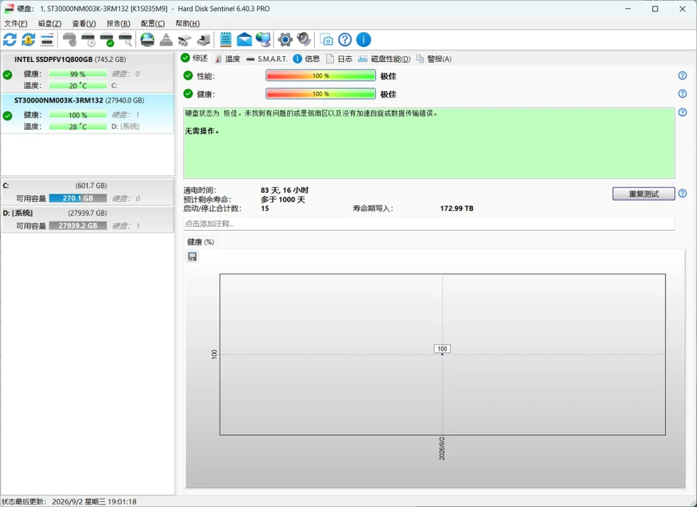Image resolution: width=697 pixels, height=507 pixels.
Task: Open the 查看(V) menu
Action: [84, 23]
